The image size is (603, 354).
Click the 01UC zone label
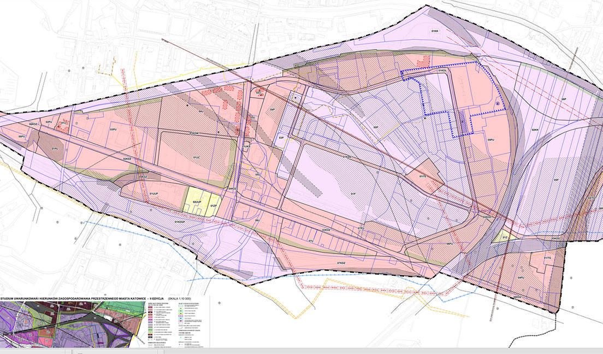(x=195, y=157)
